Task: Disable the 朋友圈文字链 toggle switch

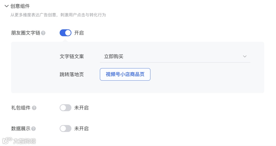Action: (x=65, y=33)
